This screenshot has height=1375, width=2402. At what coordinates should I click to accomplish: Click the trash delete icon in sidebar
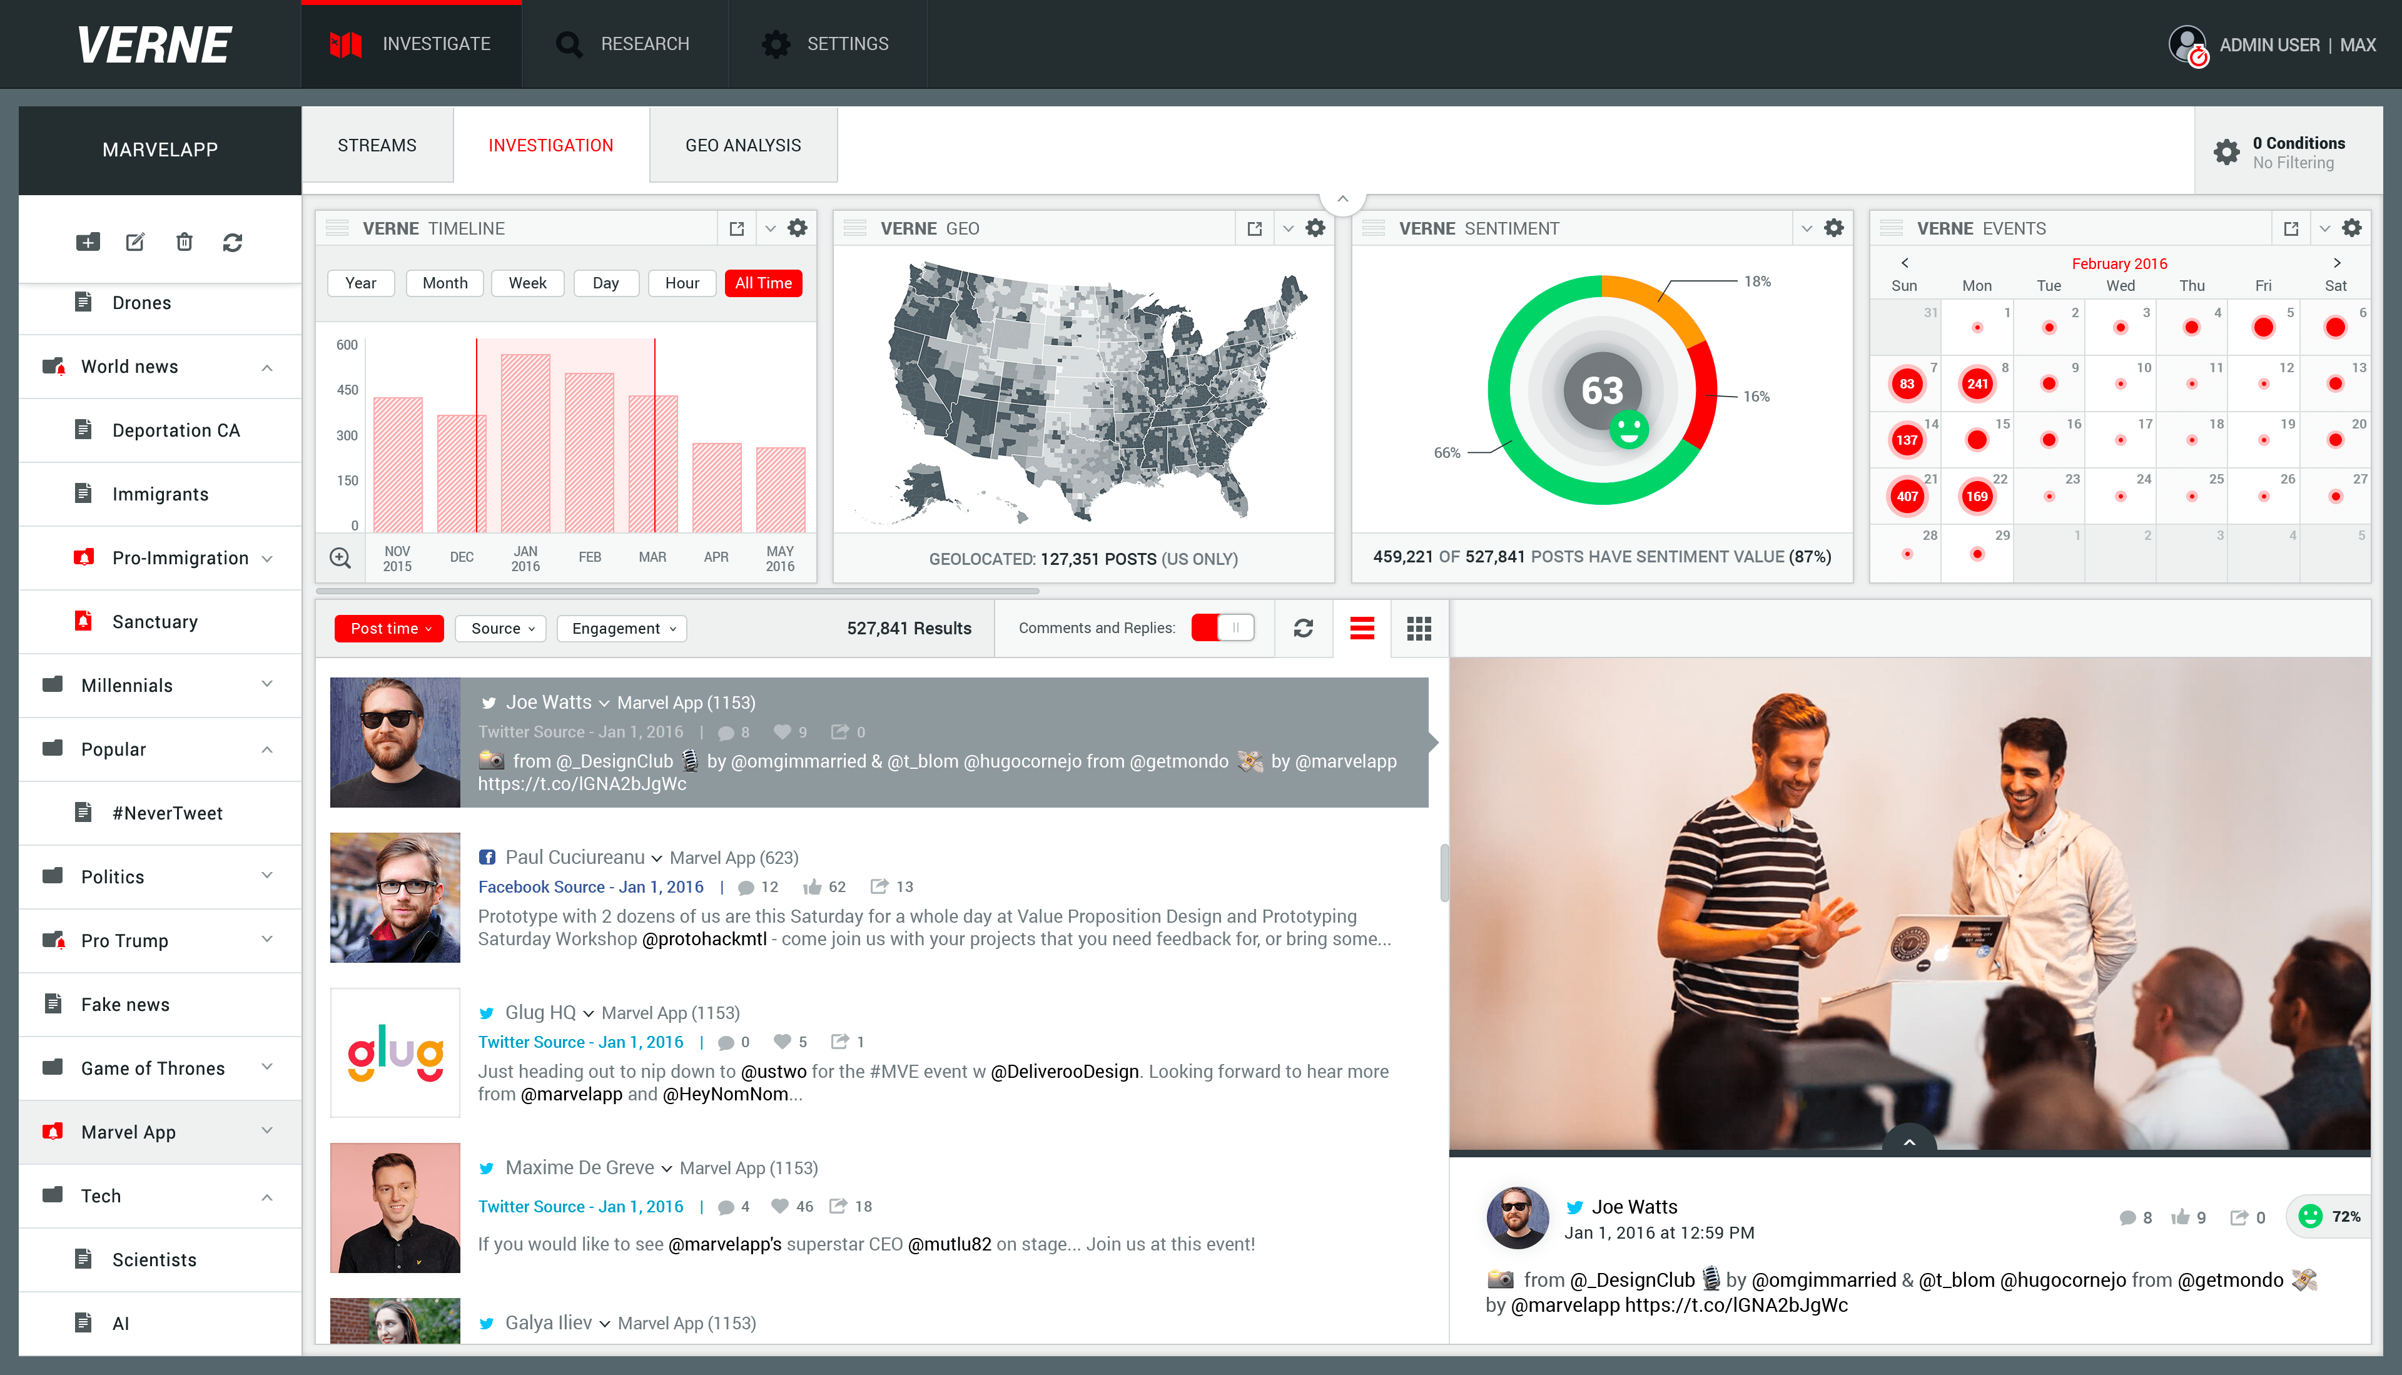pyautogui.click(x=184, y=243)
